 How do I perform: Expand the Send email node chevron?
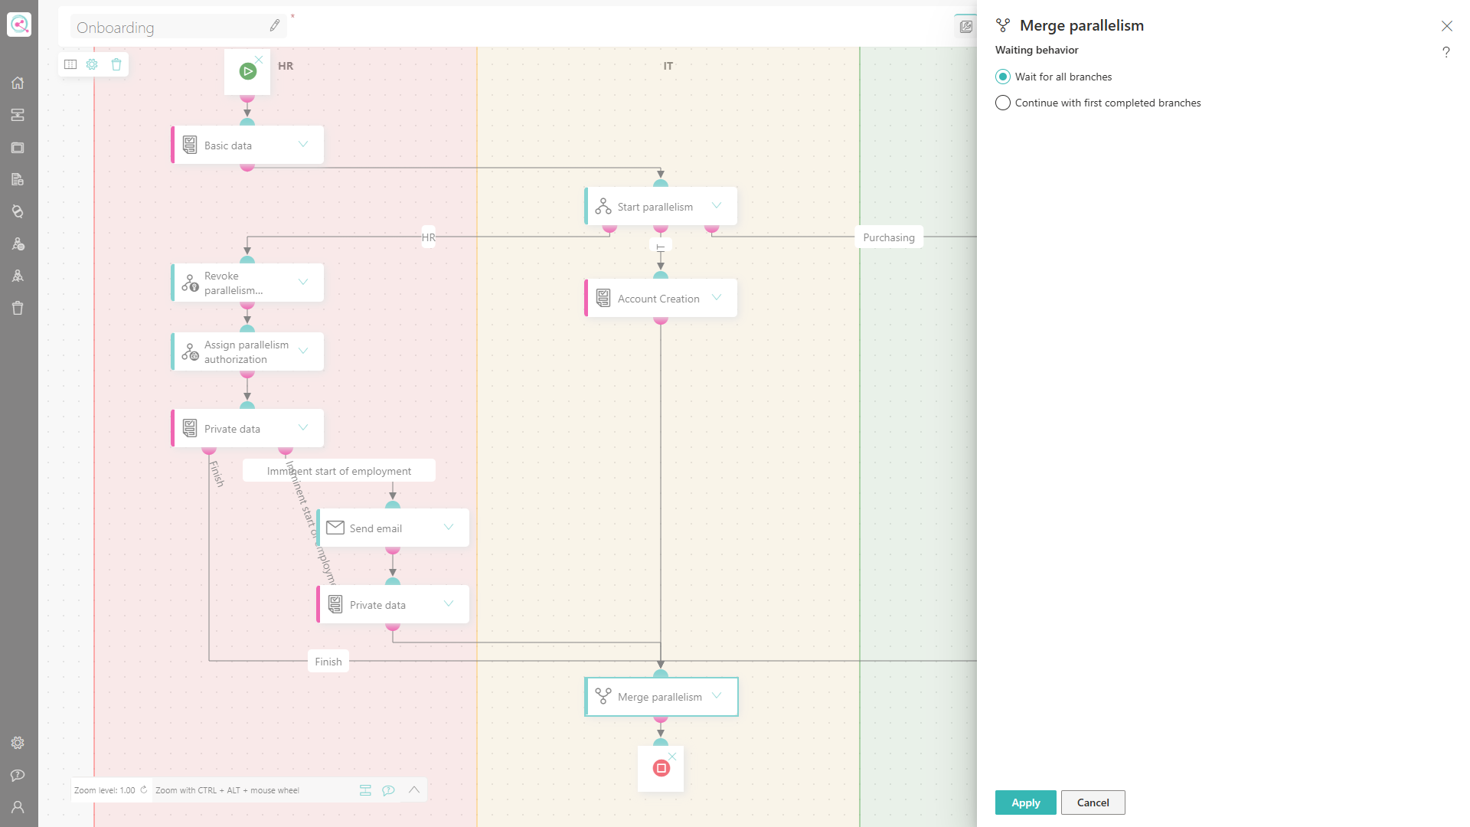coord(449,527)
